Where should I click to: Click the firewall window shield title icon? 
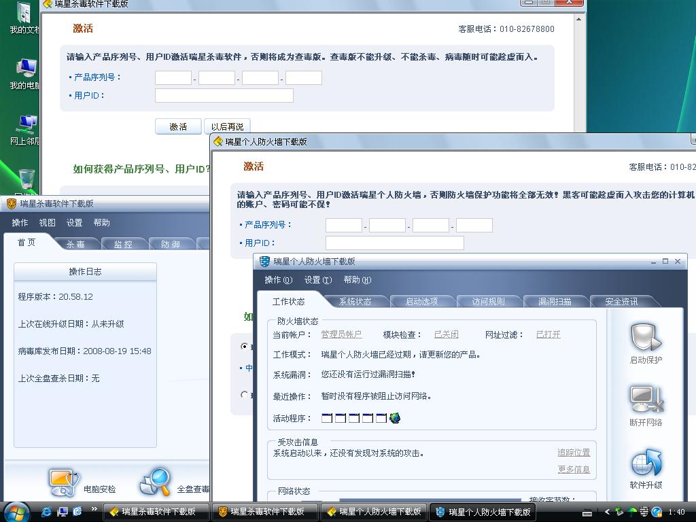tap(264, 262)
